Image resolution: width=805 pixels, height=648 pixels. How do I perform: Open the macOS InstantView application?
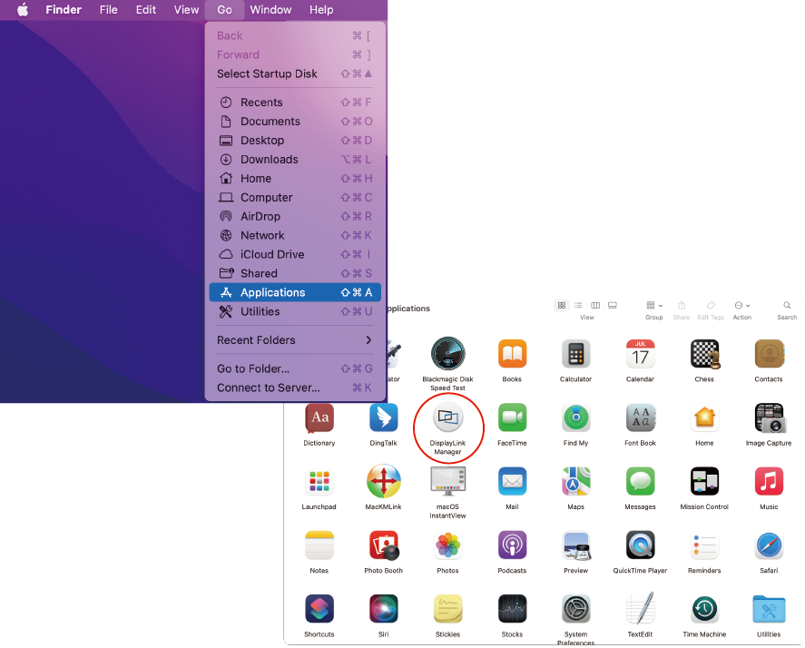pyautogui.click(x=447, y=482)
